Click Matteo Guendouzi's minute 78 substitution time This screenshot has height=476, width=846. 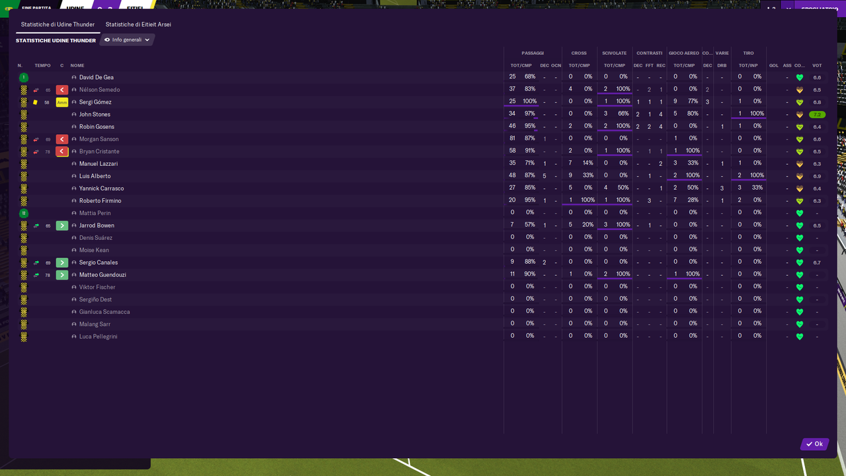click(x=47, y=275)
